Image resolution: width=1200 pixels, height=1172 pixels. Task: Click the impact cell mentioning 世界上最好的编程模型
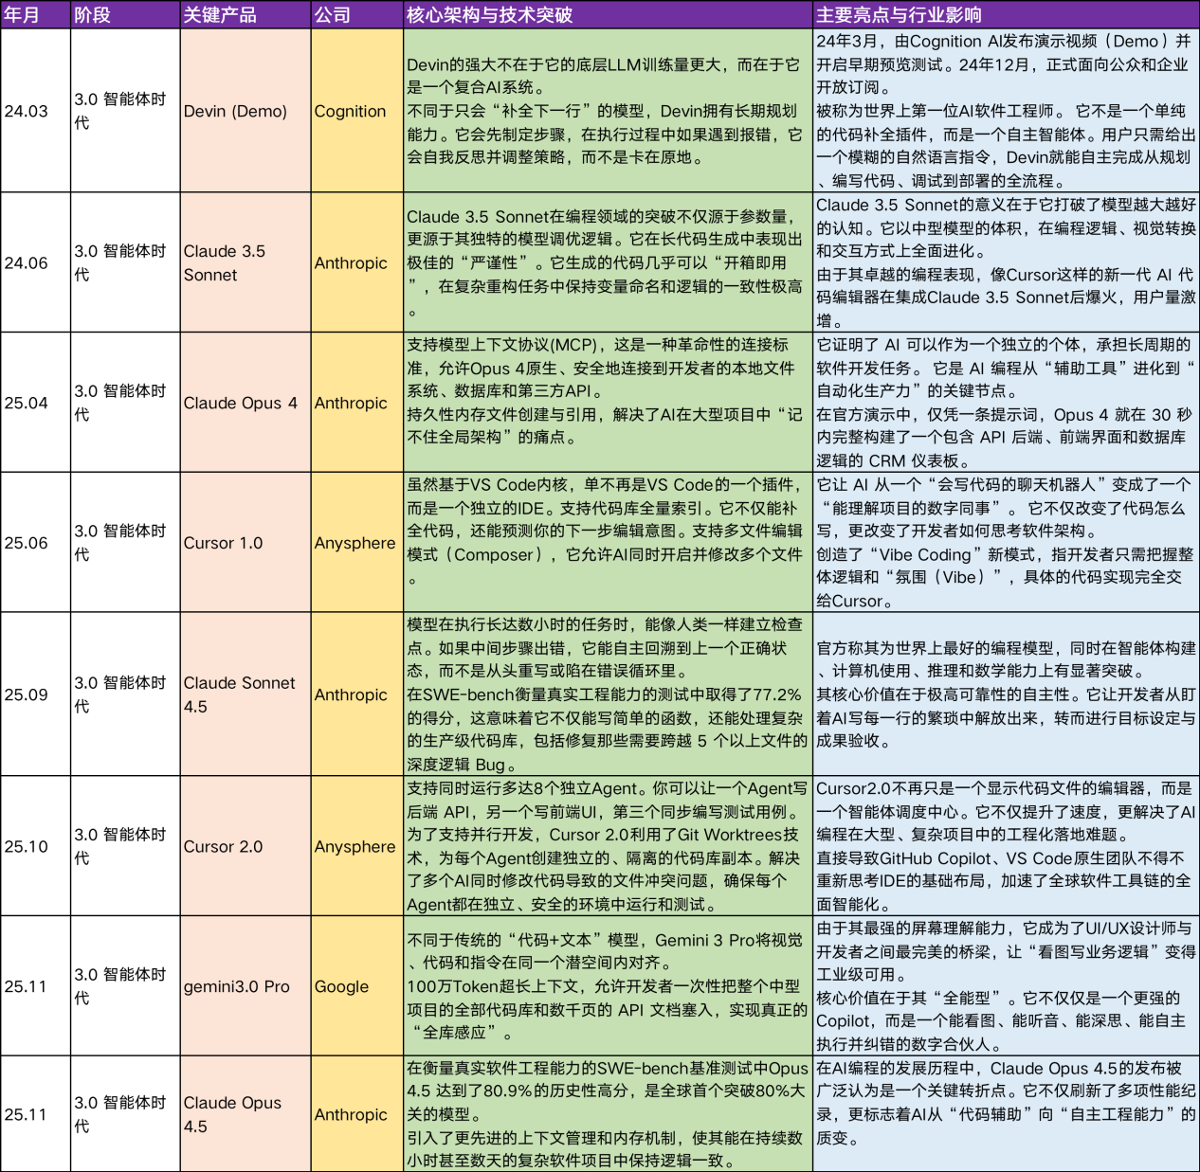tap(1006, 694)
